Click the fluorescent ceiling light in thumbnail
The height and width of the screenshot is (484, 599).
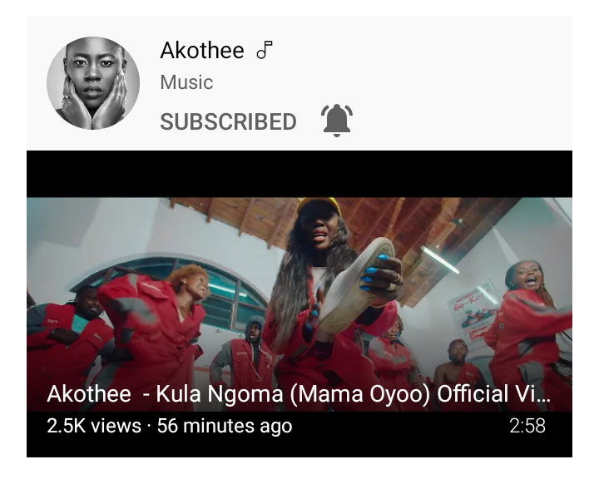point(440,259)
